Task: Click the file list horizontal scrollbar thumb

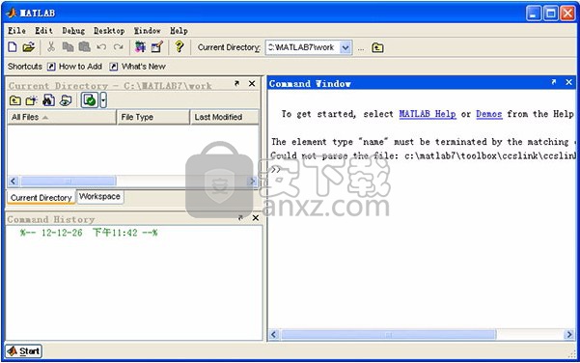Action: coord(69,181)
